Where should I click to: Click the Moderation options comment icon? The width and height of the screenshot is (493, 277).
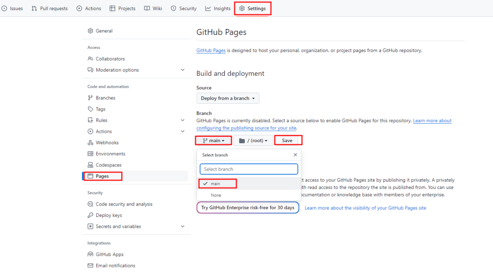coord(91,70)
